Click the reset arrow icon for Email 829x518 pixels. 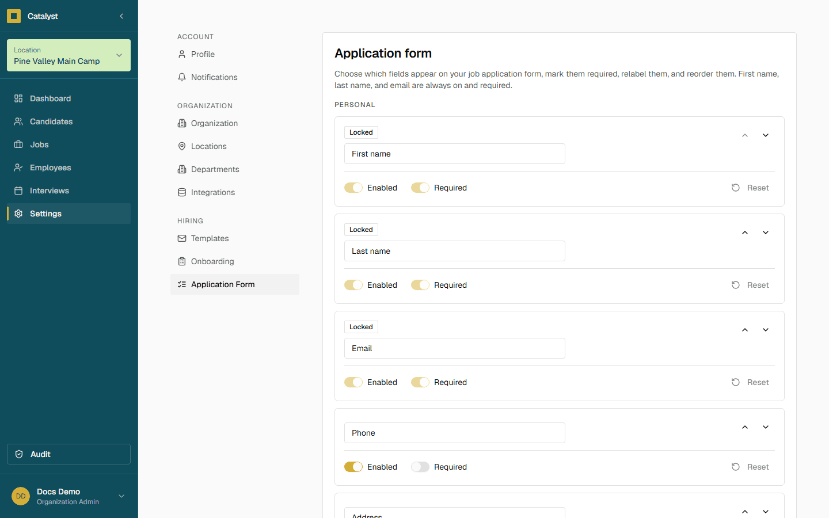click(736, 382)
